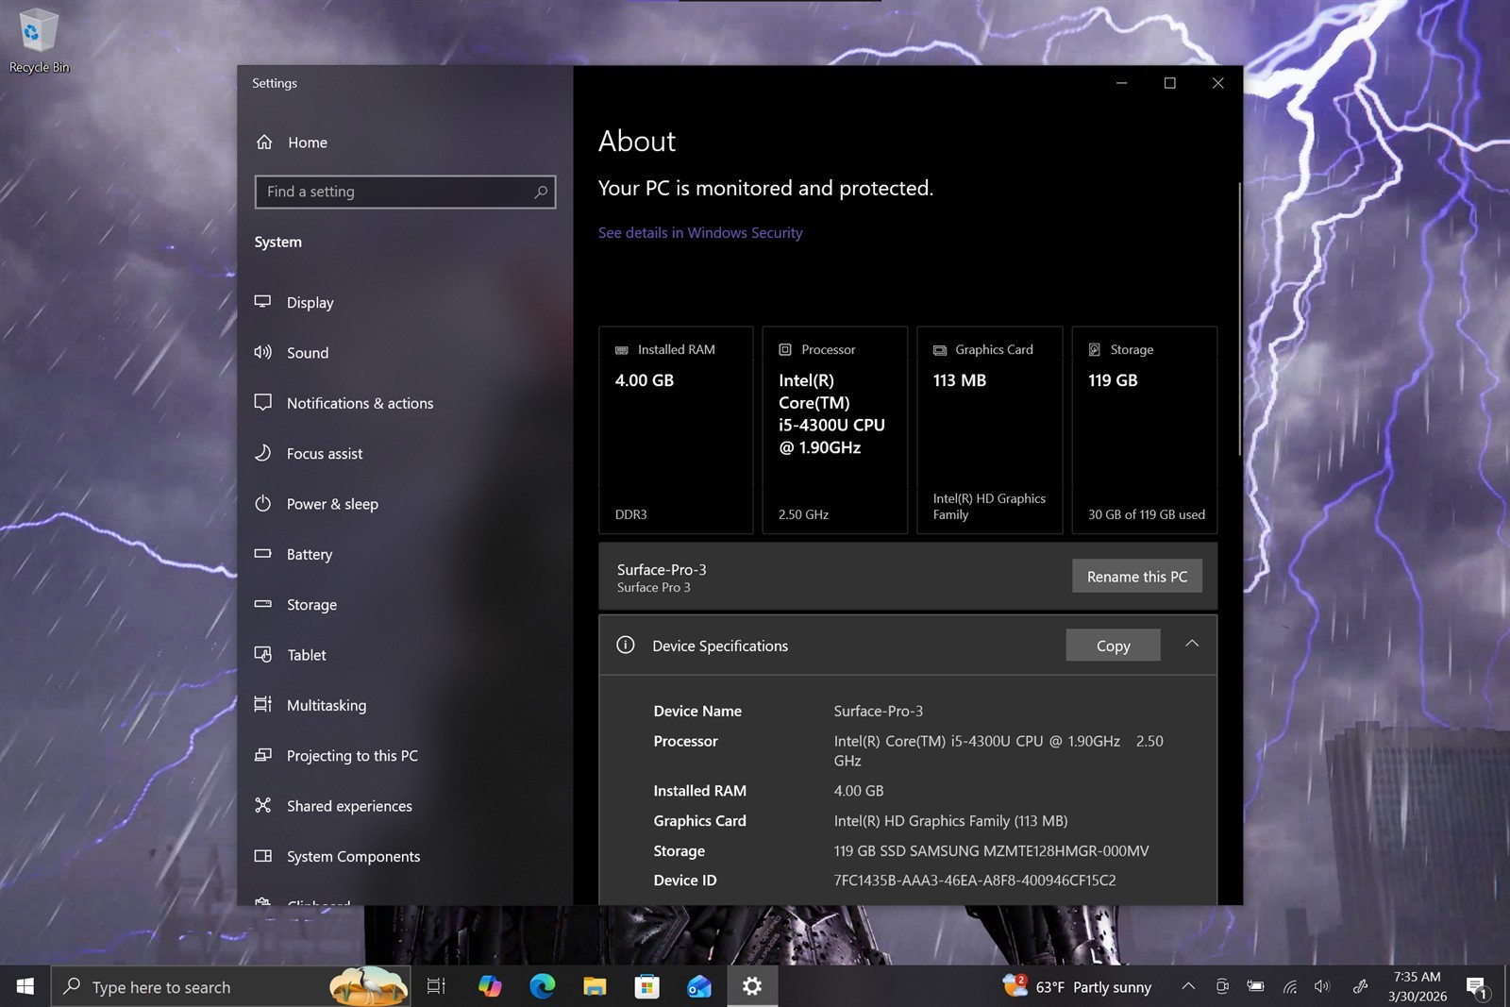Open the volume icon in system tray

click(x=1321, y=986)
